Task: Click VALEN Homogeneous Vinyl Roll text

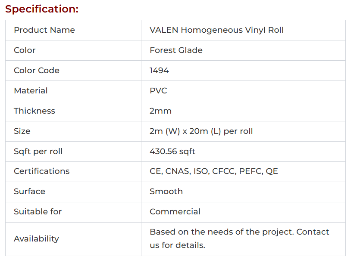Action: tap(216, 30)
